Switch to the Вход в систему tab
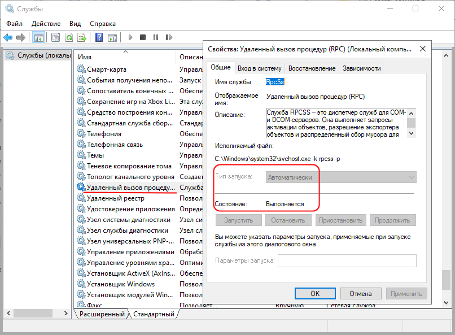Screen dimensions: 455x335 point(259,68)
